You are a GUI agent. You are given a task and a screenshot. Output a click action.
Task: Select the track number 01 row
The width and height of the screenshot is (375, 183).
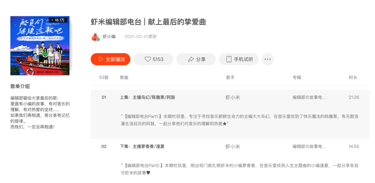(104, 97)
